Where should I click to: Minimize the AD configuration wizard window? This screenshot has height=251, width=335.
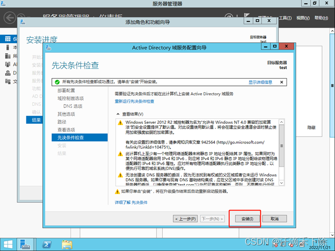pyautogui.click(x=265, y=47)
